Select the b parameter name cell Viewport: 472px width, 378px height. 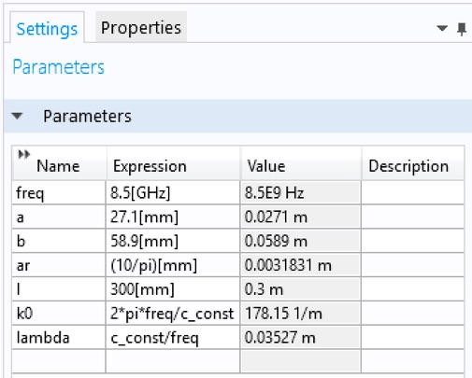tap(59, 241)
